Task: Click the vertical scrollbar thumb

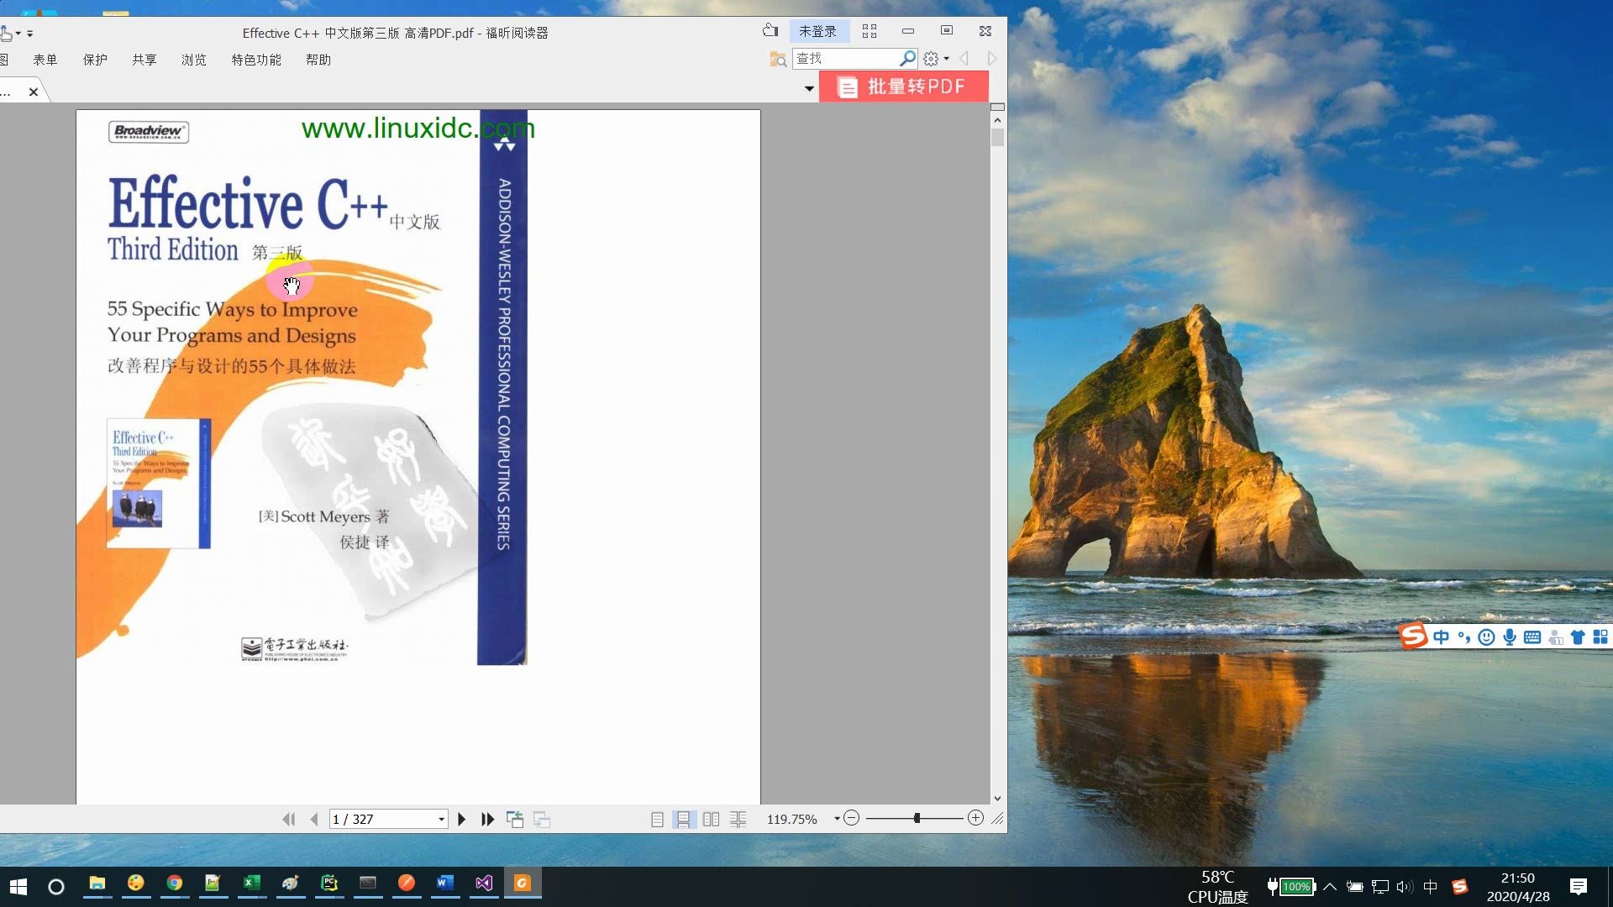Action: [997, 138]
